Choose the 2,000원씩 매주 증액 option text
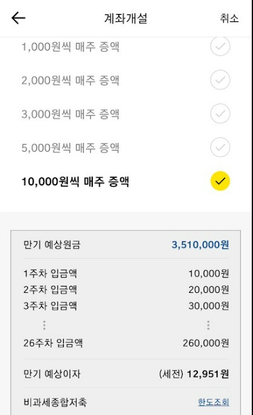This screenshot has height=415, width=253. (70, 80)
